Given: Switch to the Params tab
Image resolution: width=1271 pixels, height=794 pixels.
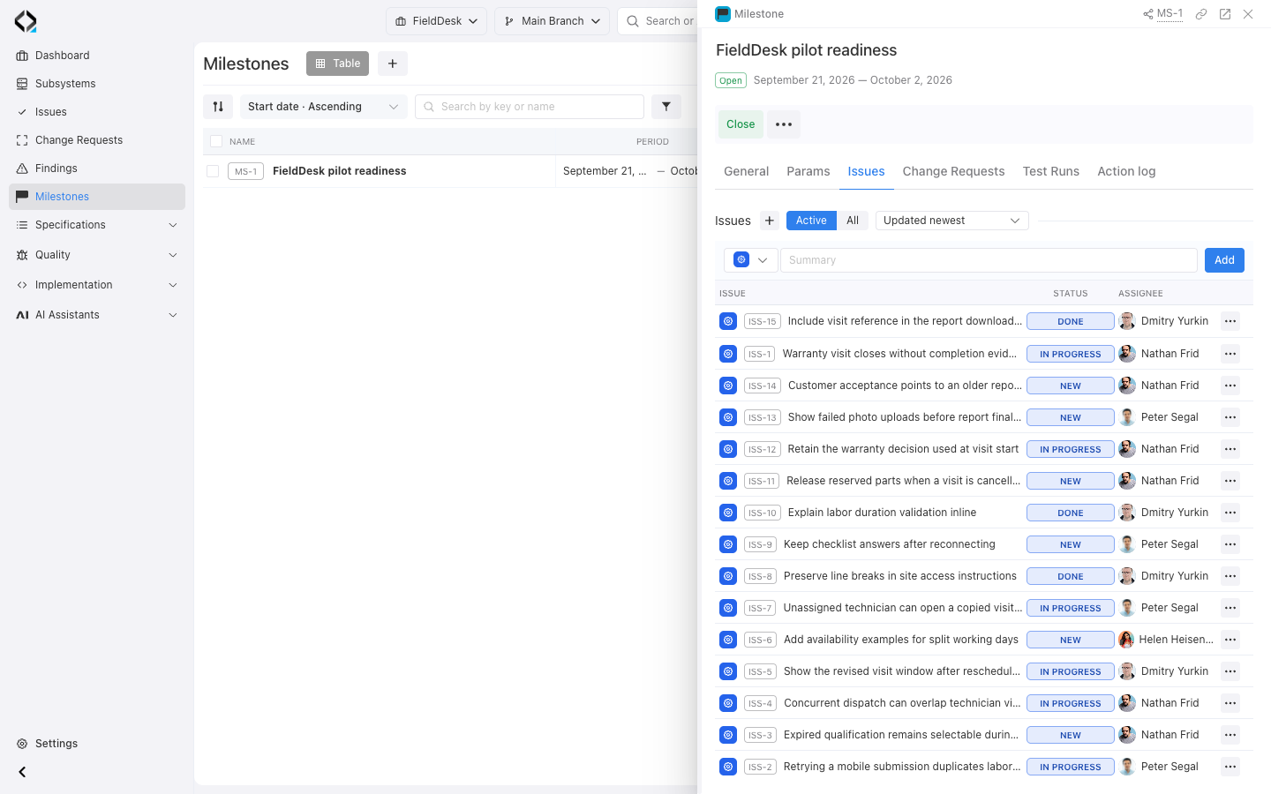Looking at the screenshot, I should pos(808,171).
